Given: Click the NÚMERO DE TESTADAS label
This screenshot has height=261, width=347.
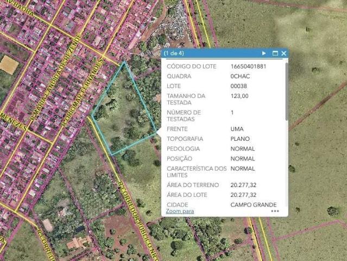Looking at the screenshot, I should (x=184, y=116).
